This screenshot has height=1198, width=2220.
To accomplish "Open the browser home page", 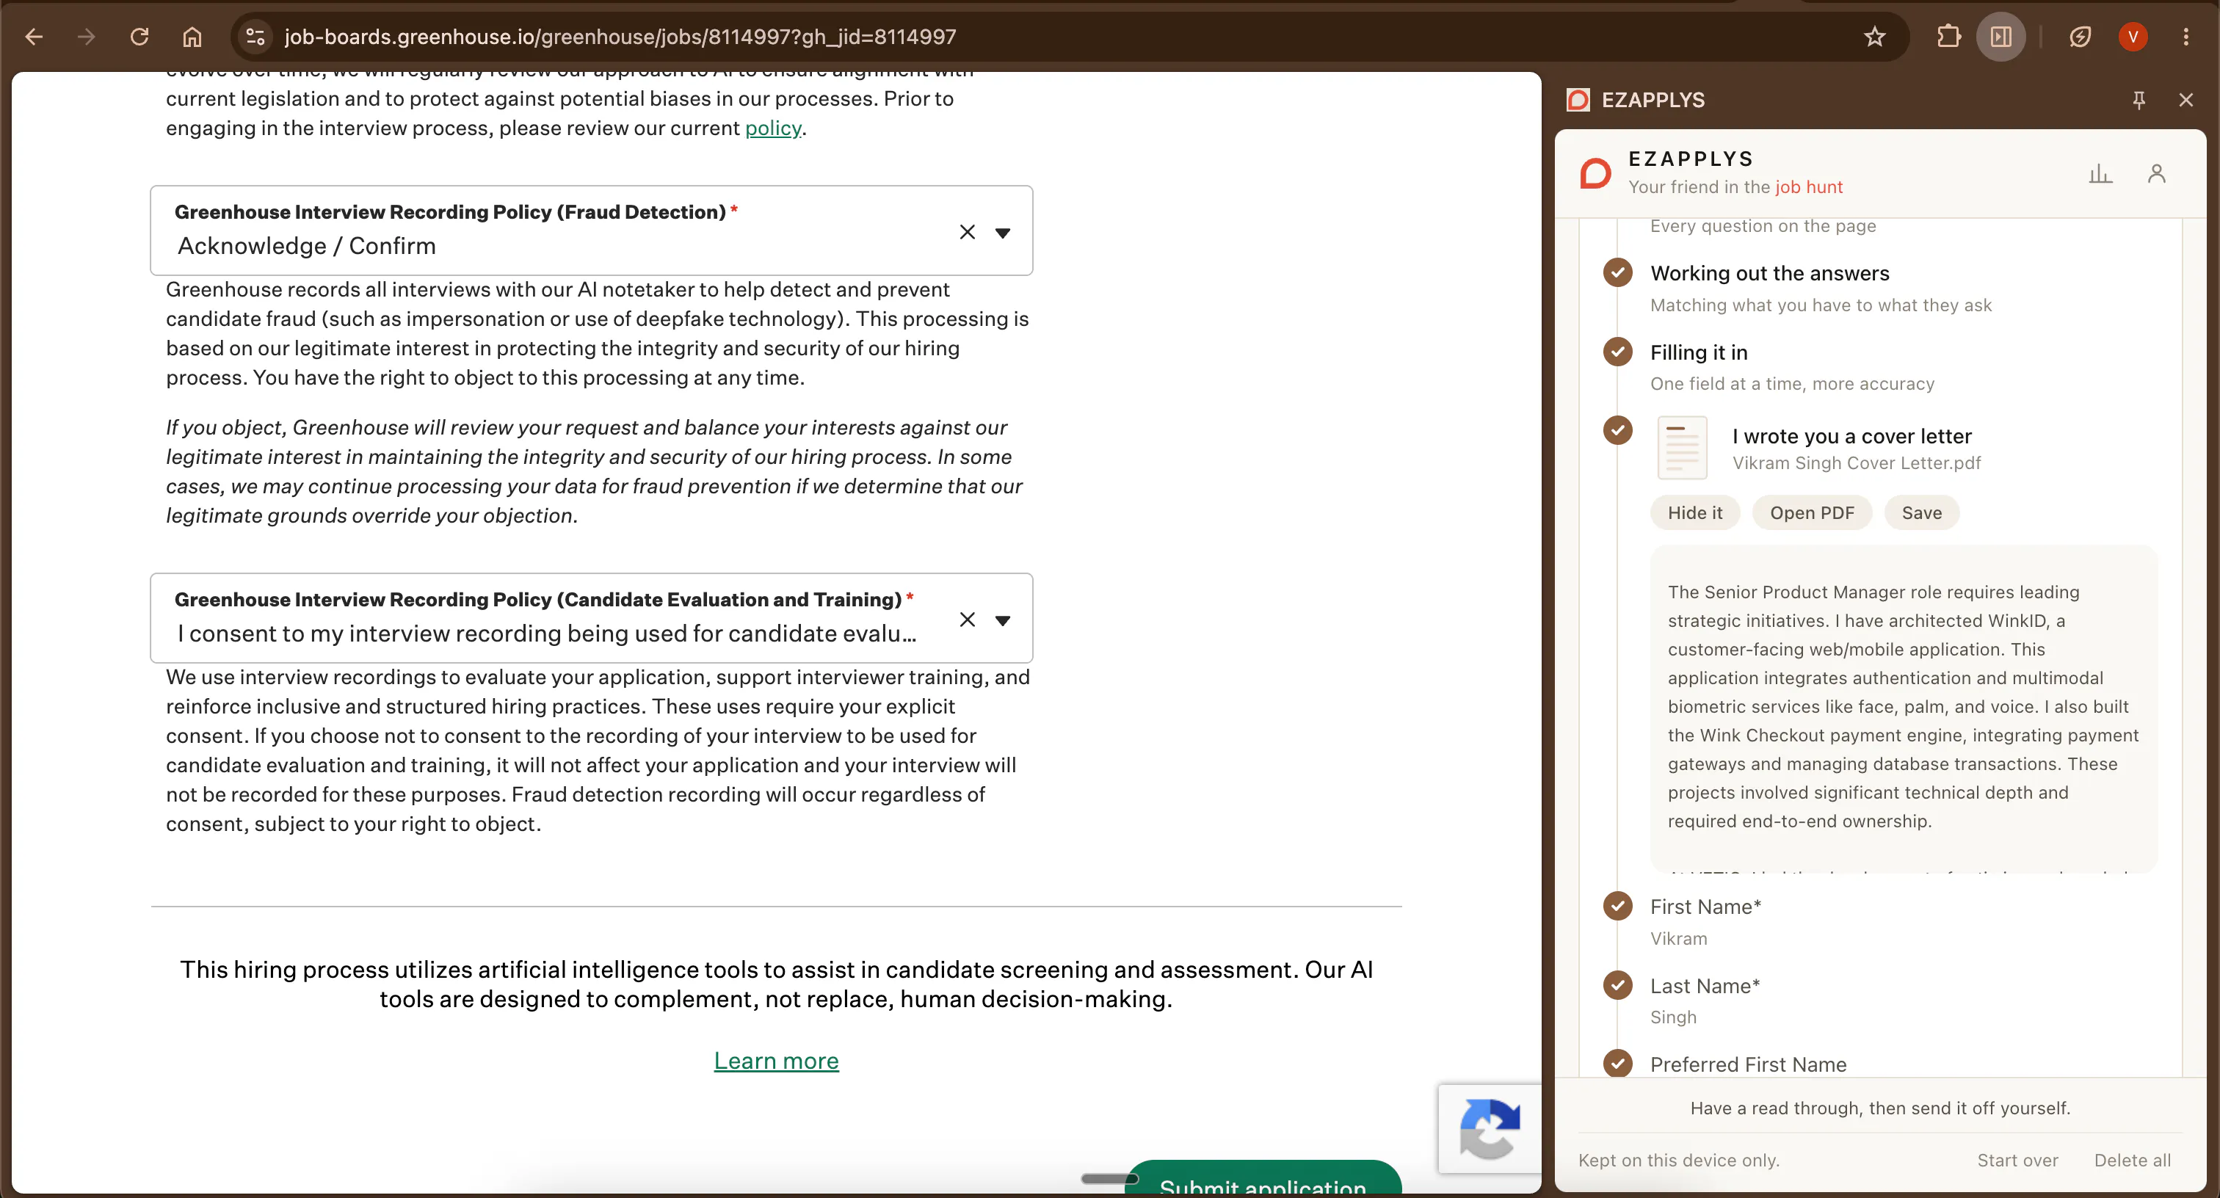I will click(192, 37).
